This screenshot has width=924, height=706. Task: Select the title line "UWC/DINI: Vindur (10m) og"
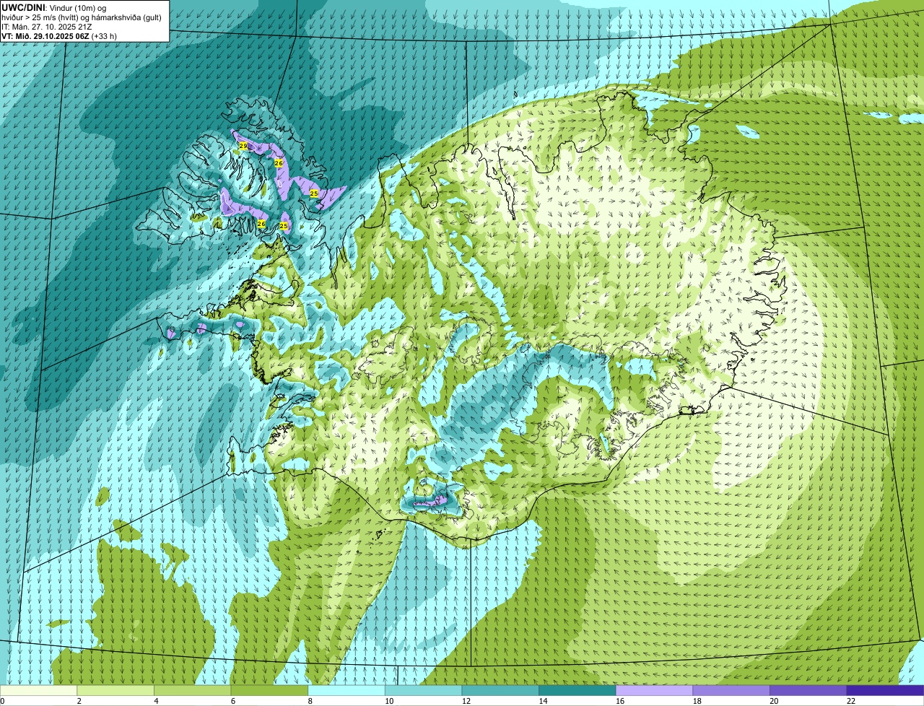pyautogui.click(x=54, y=7)
